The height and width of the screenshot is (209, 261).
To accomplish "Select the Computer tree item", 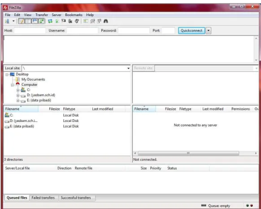I will tap(29, 84).
